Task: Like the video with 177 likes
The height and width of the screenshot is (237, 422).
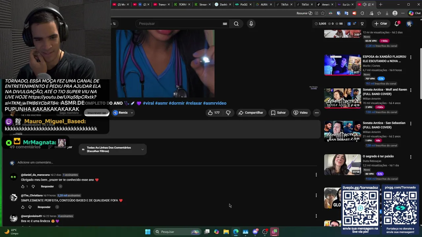Action: pos(214,113)
